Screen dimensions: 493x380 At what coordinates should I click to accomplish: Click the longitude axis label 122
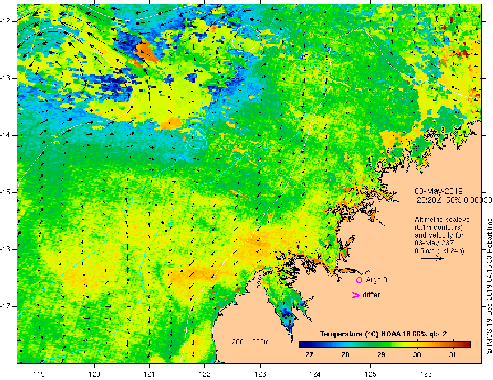pyautogui.click(x=204, y=374)
